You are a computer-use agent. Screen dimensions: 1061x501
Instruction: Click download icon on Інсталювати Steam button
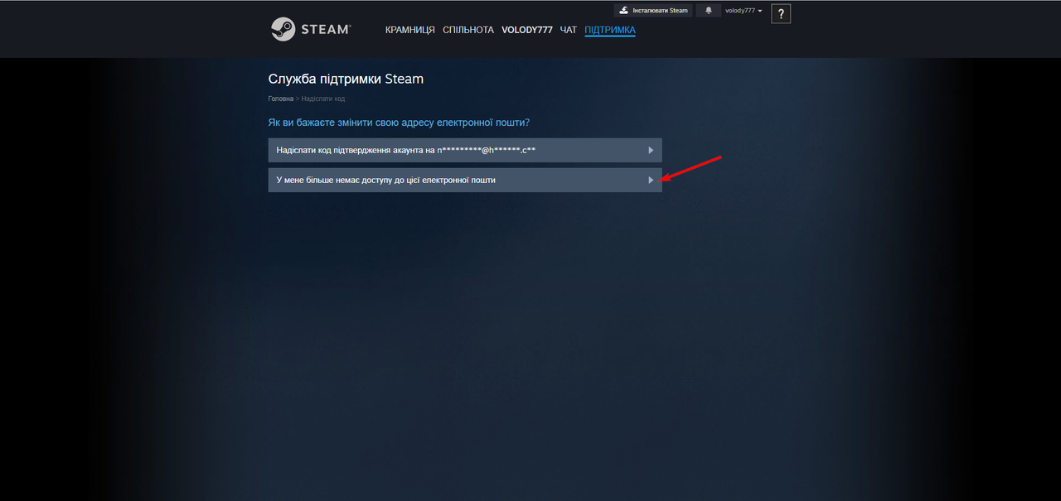pyautogui.click(x=623, y=11)
